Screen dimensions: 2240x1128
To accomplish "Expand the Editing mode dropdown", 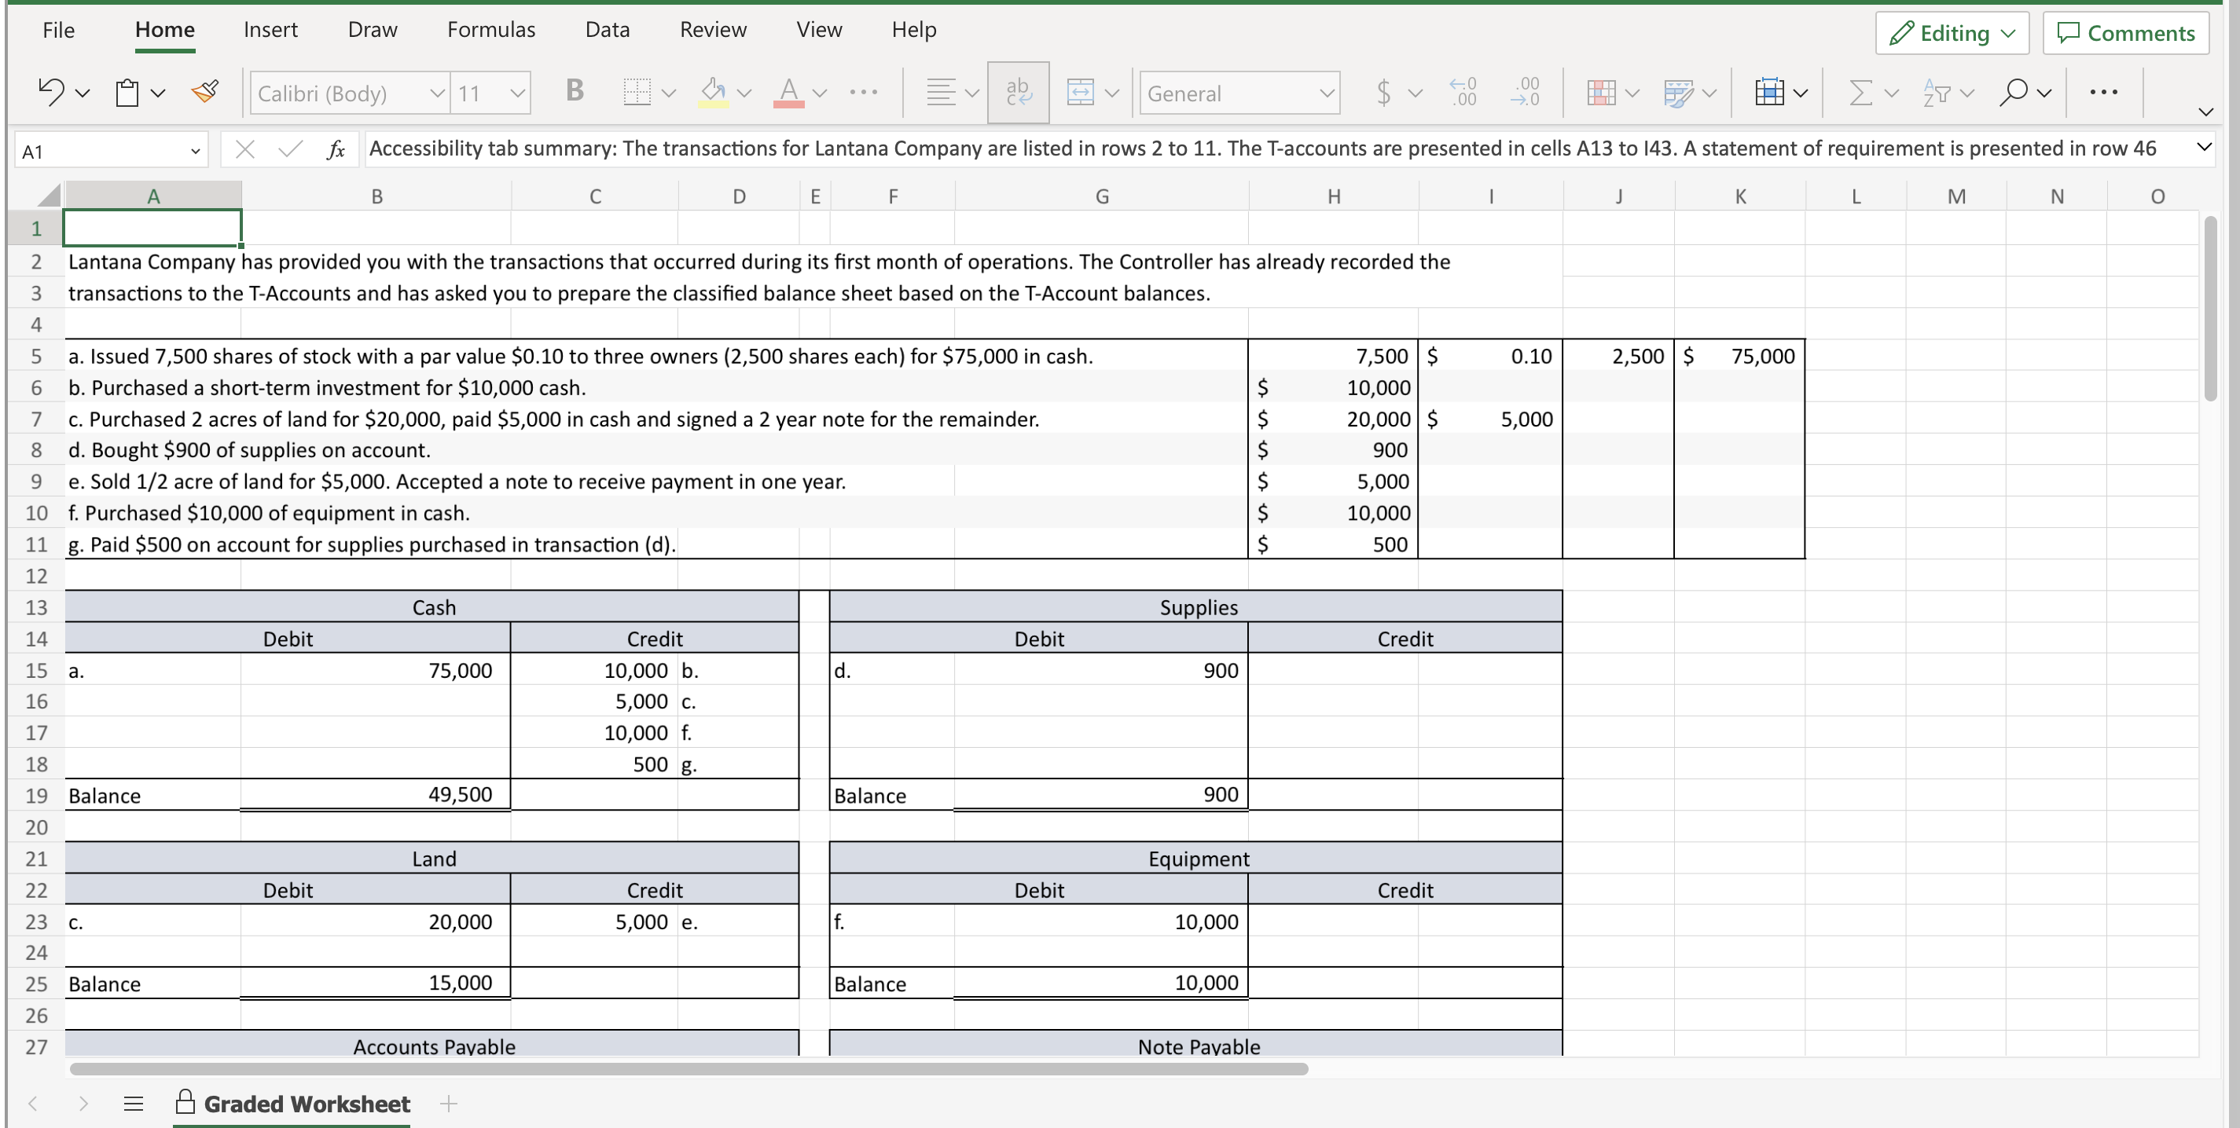I will tap(1952, 33).
